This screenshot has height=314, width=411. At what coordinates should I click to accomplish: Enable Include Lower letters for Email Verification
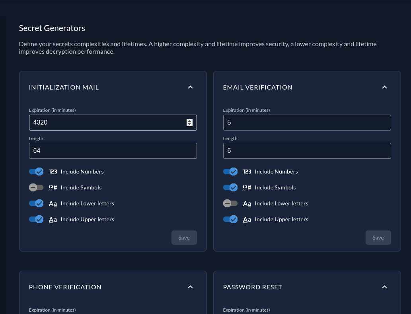click(x=230, y=203)
